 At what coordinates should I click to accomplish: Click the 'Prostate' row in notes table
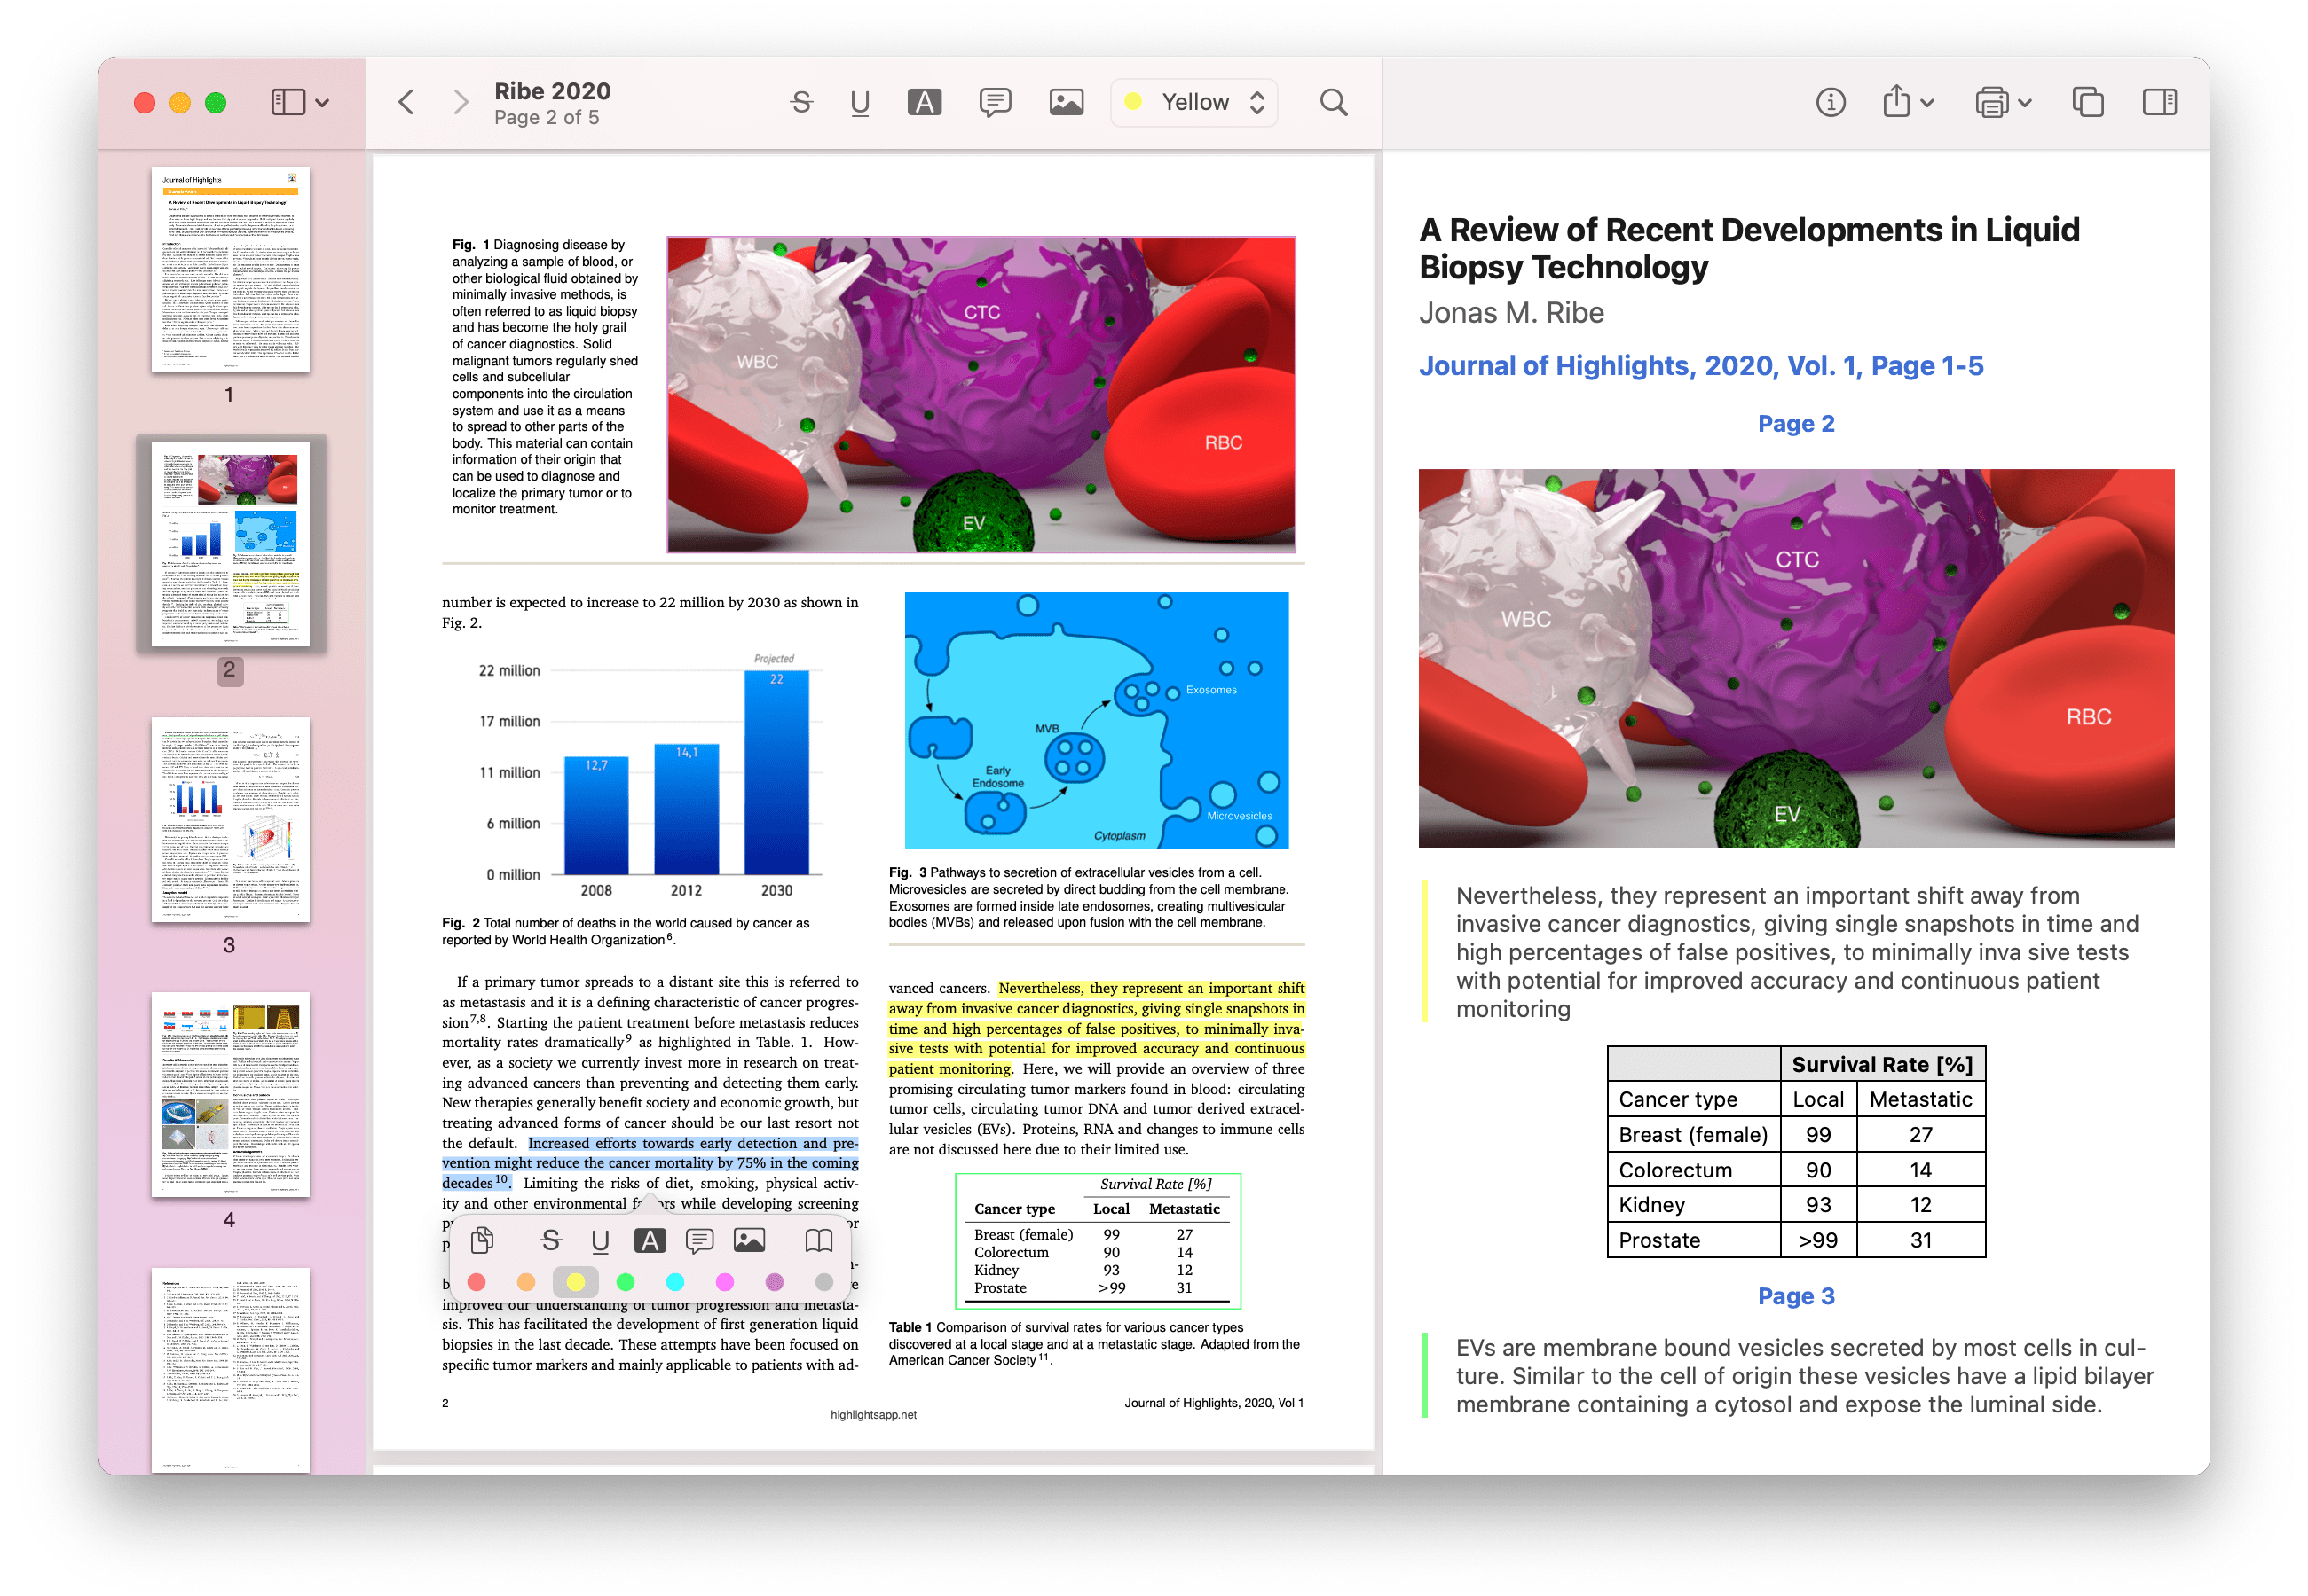click(1796, 1240)
